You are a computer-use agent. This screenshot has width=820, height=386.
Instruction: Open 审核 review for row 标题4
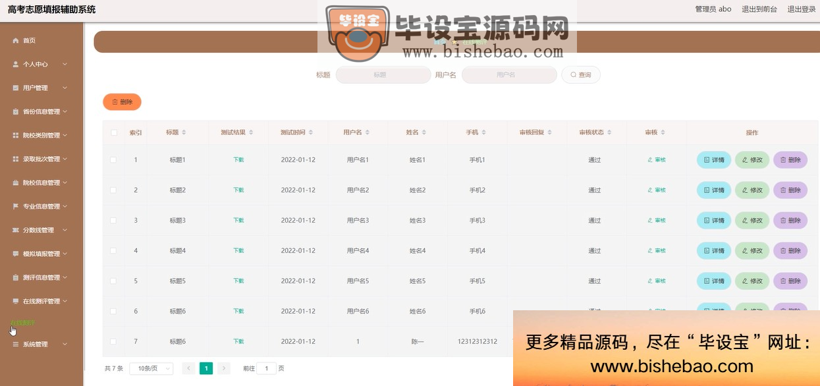coord(657,251)
